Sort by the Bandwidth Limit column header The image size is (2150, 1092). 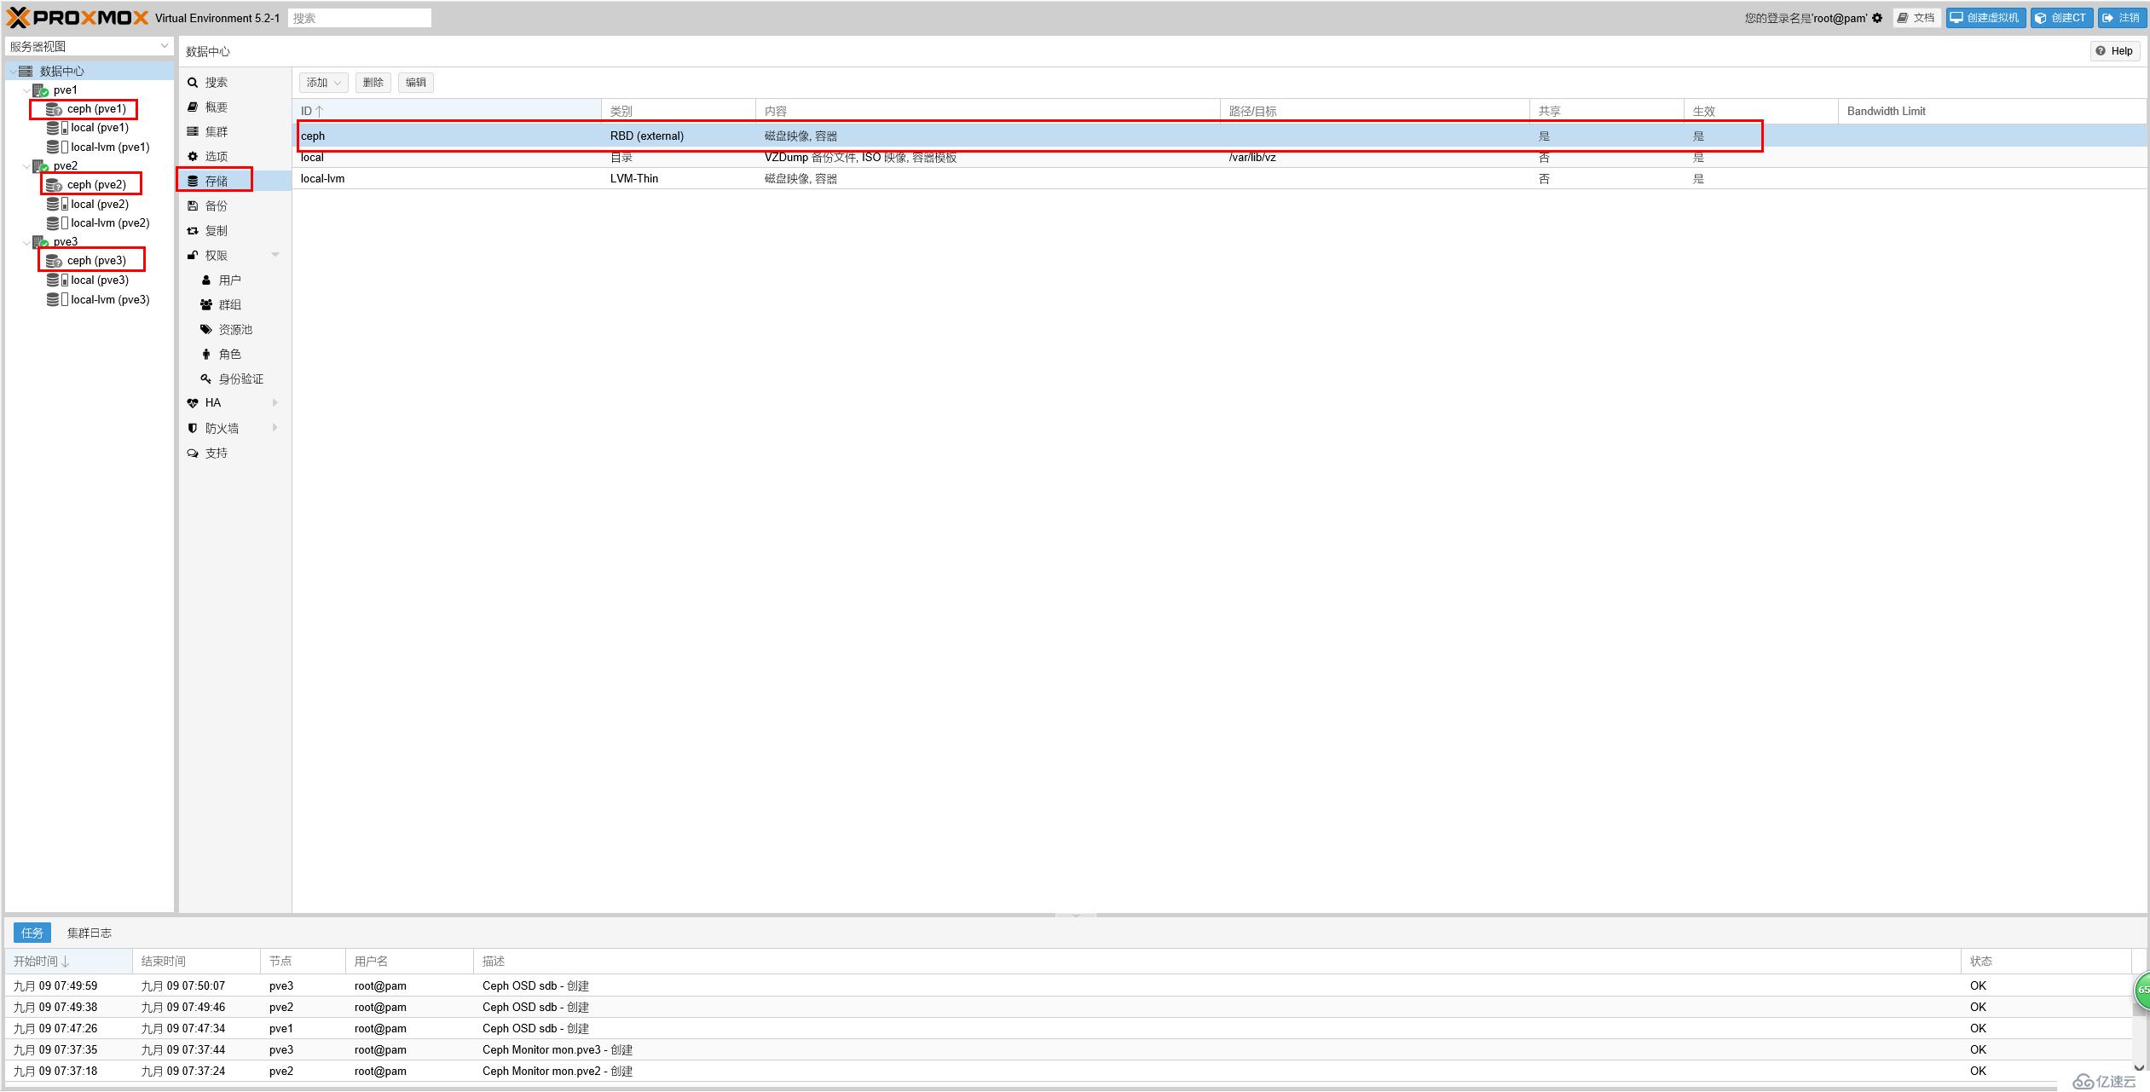1992,111
